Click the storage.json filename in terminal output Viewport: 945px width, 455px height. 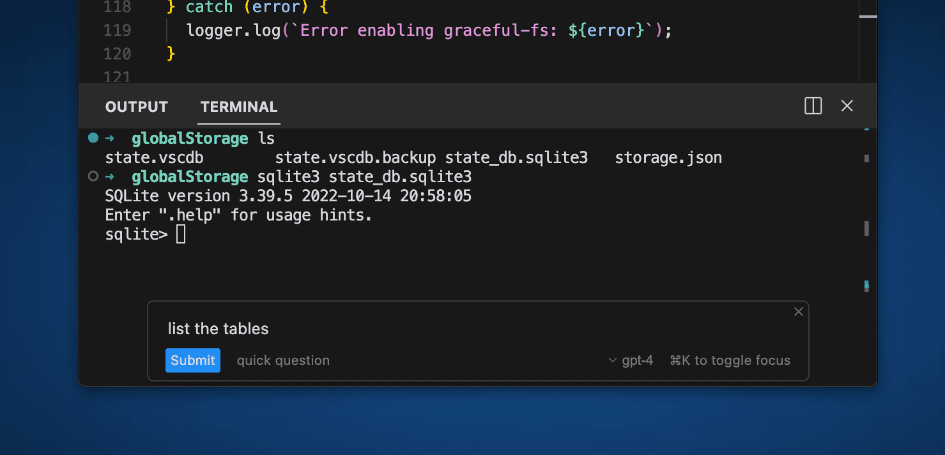point(668,158)
